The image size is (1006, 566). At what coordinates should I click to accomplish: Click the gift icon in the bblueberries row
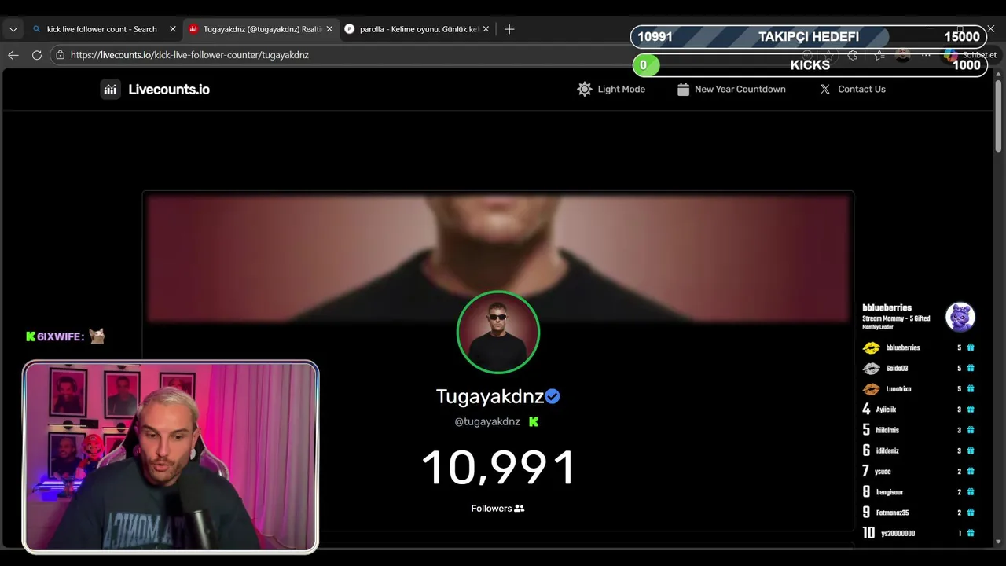[x=971, y=347]
